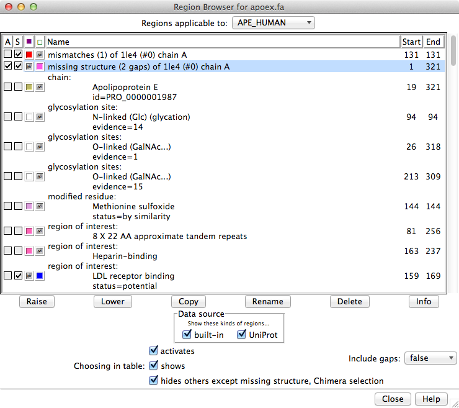Click interior no-color icon for LDL receptor binding

[x=29, y=276]
